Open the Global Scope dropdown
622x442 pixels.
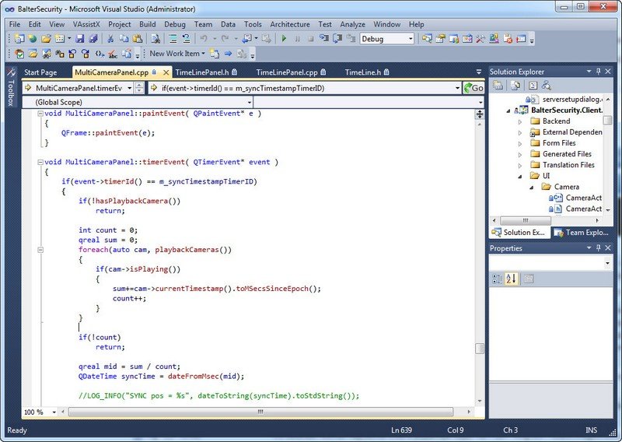[249, 102]
